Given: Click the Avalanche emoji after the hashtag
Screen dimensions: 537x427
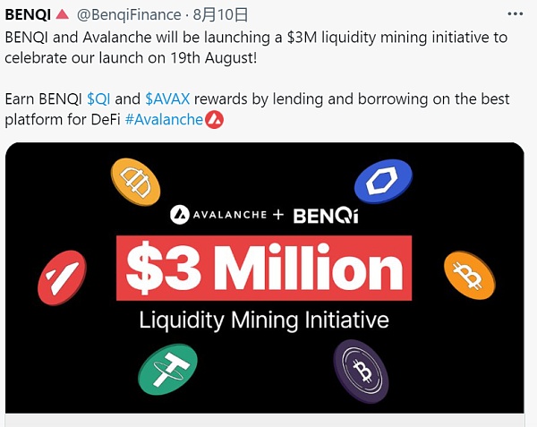Looking at the screenshot, I should pos(214,119).
